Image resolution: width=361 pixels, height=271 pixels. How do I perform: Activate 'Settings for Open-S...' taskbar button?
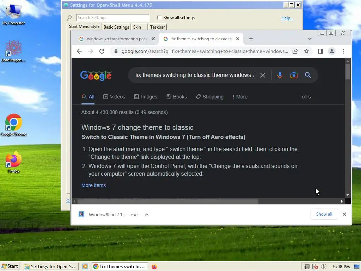pos(51,267)
